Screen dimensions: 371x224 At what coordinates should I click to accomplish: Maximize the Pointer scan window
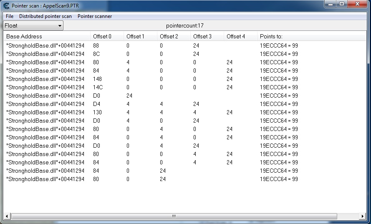(342, 5)
